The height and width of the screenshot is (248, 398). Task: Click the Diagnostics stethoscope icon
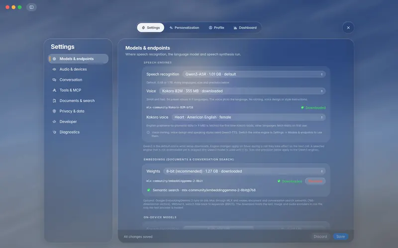(x=54, y=132)
